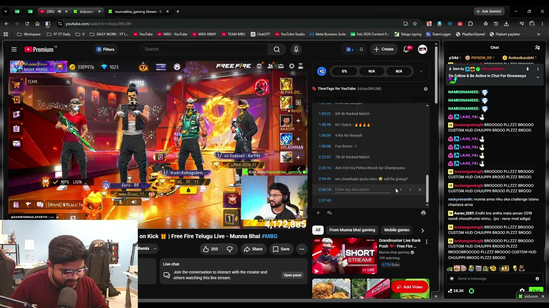
Task: Jump to the 2:22:07 timestamp
Action: [325, 157]
